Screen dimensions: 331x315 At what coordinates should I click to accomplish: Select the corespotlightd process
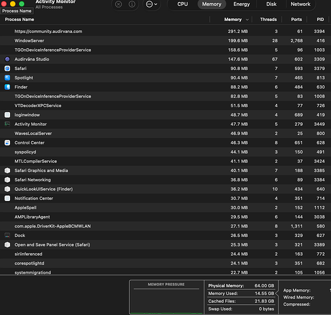(165, 263)
